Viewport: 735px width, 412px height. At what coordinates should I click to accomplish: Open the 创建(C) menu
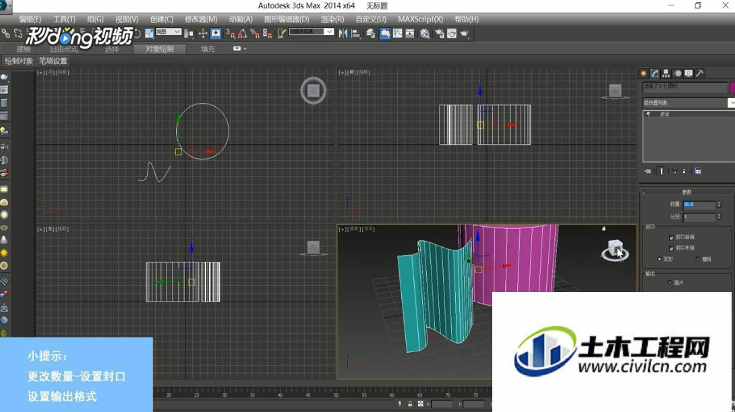pyautogui.click(x=161, y=20)
